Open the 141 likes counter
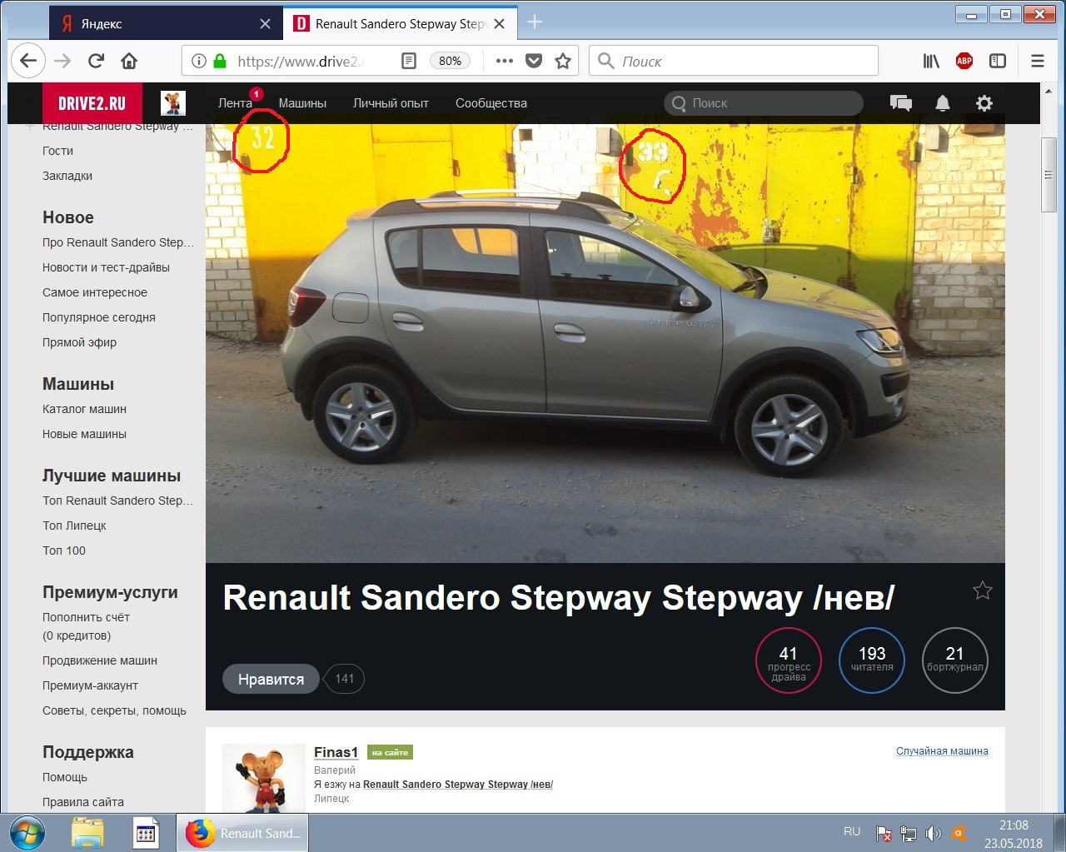Screen dimensions: 1066x852 coord(344,679)
